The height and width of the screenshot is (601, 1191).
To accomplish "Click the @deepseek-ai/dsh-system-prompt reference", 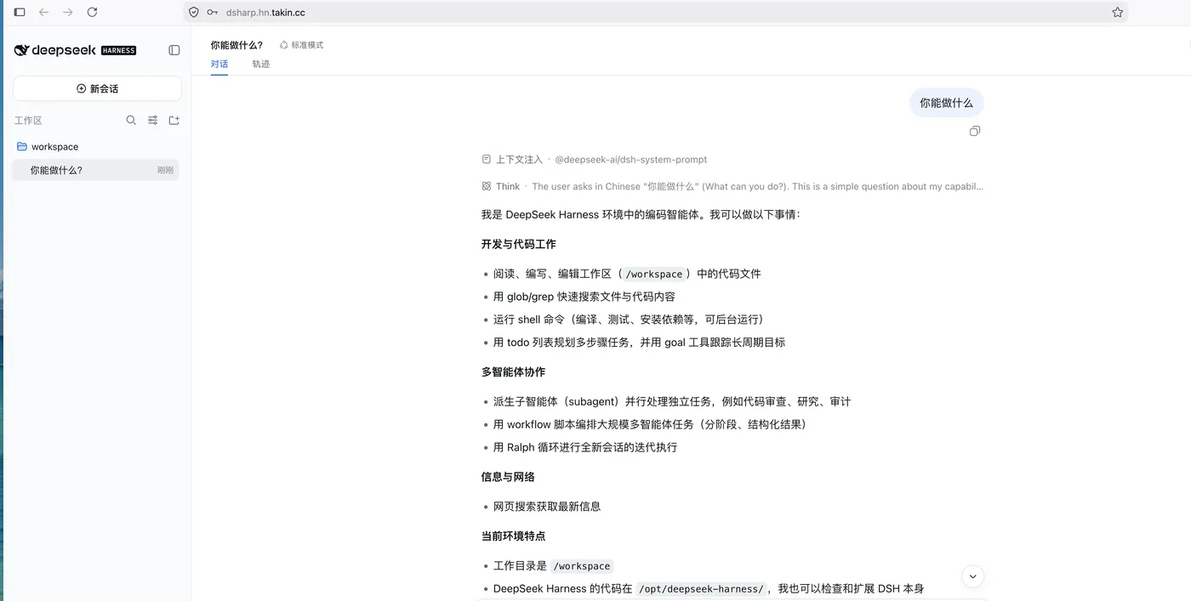I will tap(631, 159).
